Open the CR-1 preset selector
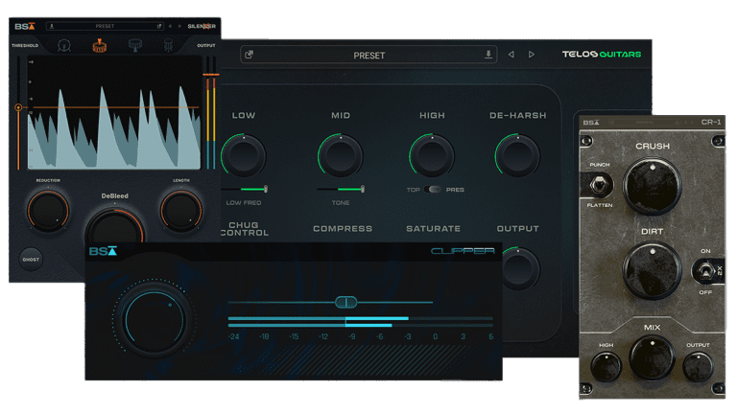 (x=645, y=123)
